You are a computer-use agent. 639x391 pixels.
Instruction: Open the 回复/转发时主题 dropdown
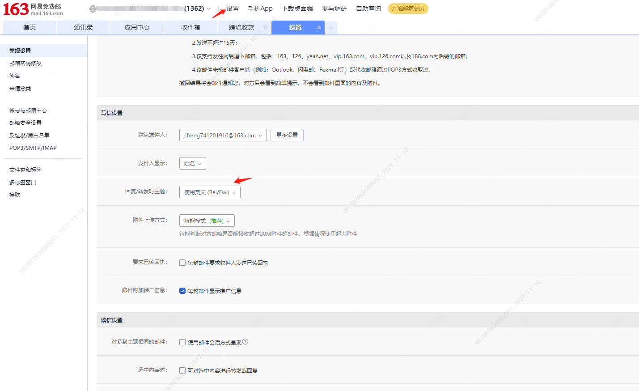tap(210, 191)
